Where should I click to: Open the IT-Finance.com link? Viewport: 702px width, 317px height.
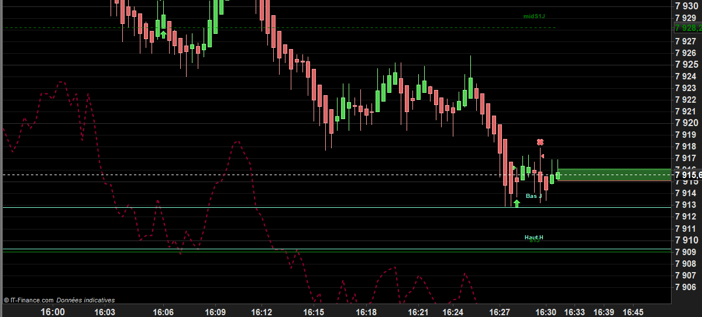[32, 300]
